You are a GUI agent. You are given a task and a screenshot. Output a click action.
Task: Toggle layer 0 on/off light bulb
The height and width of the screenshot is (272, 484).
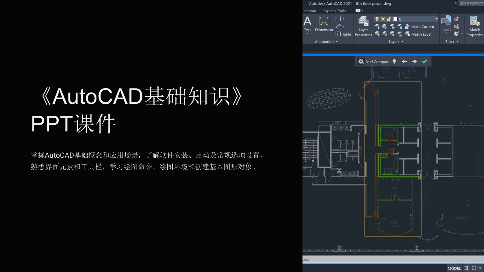[x=377, y=19]
